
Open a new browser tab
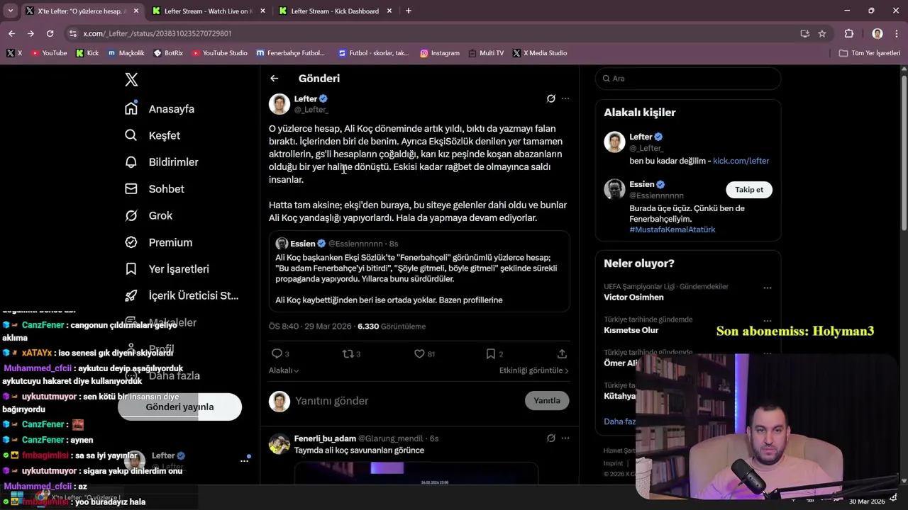point(409,11)
